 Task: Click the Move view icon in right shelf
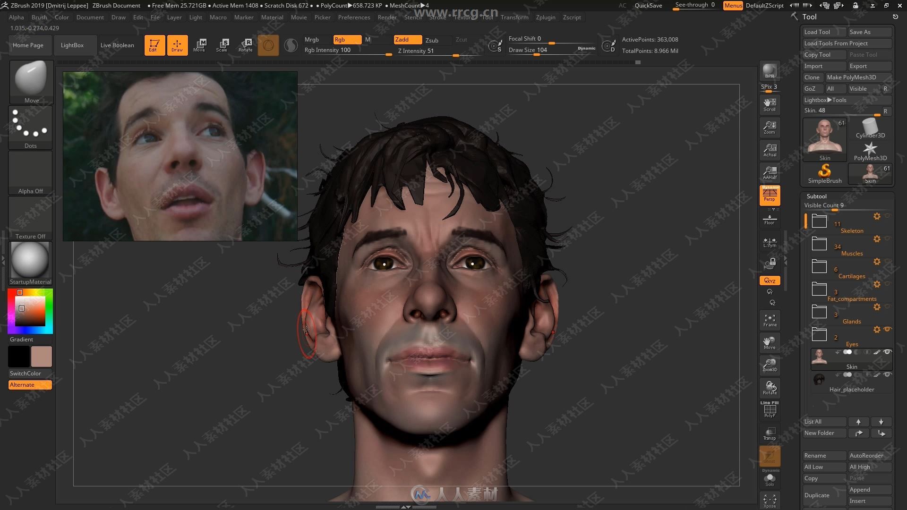click(x=770, y=343)
